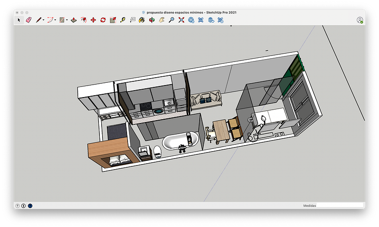Pick the Eraser tool
This screenshot has height=227, width=379.
[x=29, y=20]
